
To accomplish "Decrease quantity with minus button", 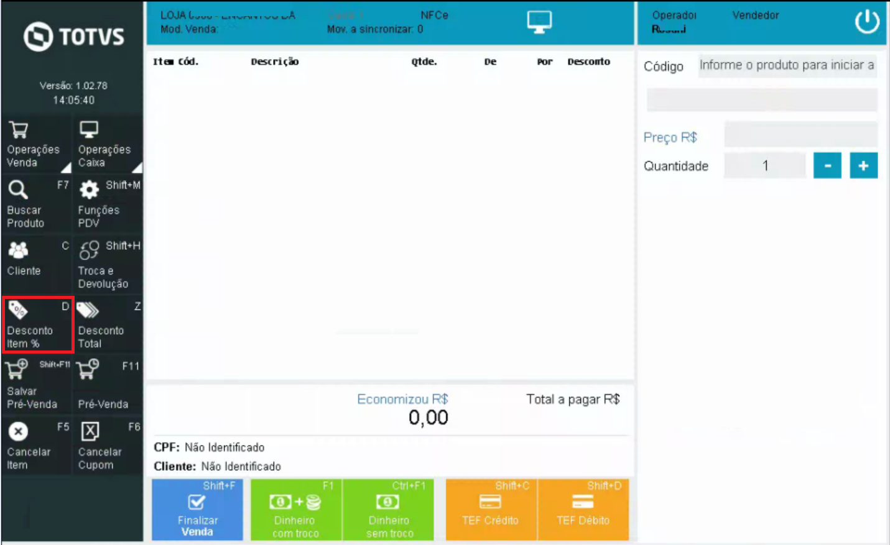I will coord(827,165).
